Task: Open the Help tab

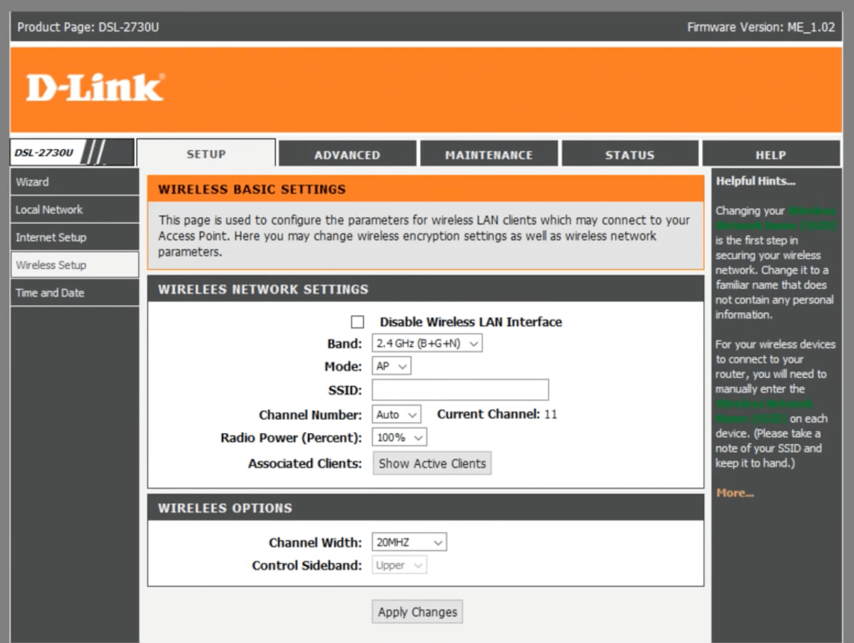Action: 770,155
